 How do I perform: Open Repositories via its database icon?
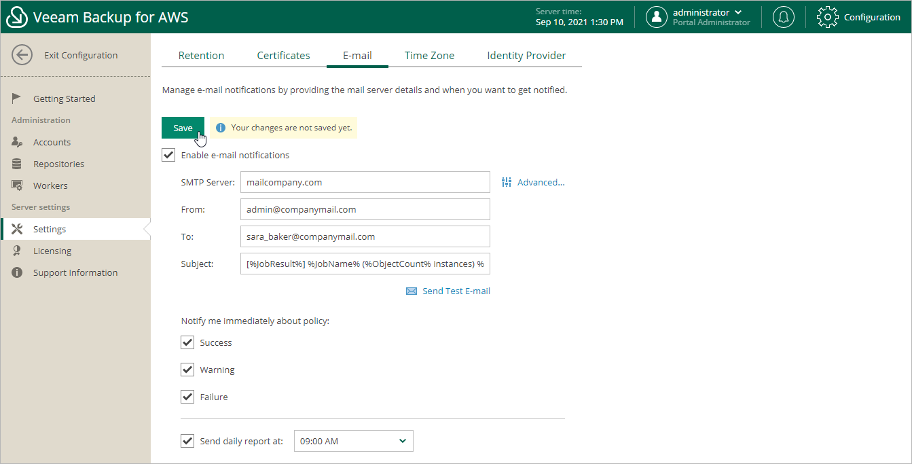pyautogui.click(x=18, y=164)
